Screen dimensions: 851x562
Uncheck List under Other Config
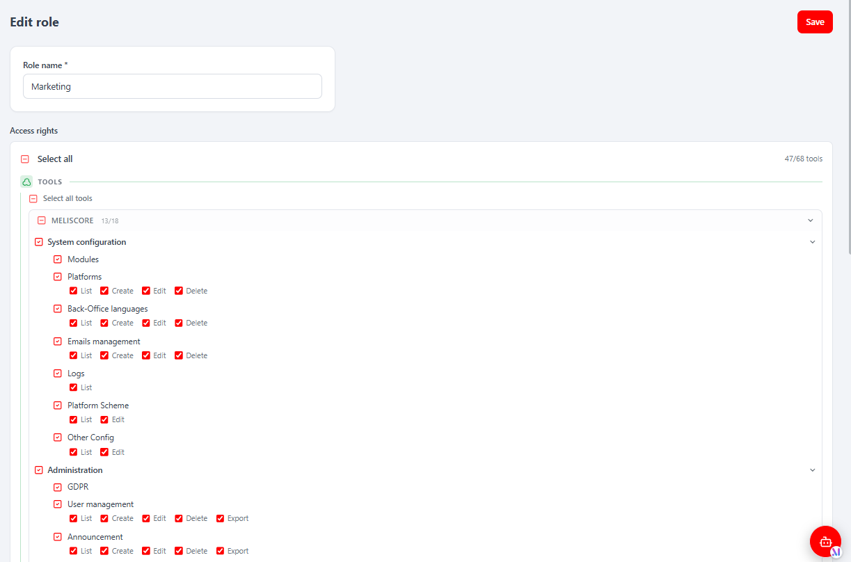click(x=73, y=452)
